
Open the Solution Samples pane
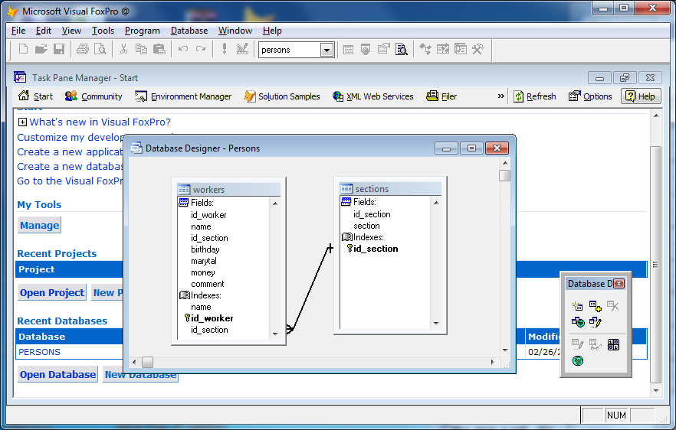point(282,96)
